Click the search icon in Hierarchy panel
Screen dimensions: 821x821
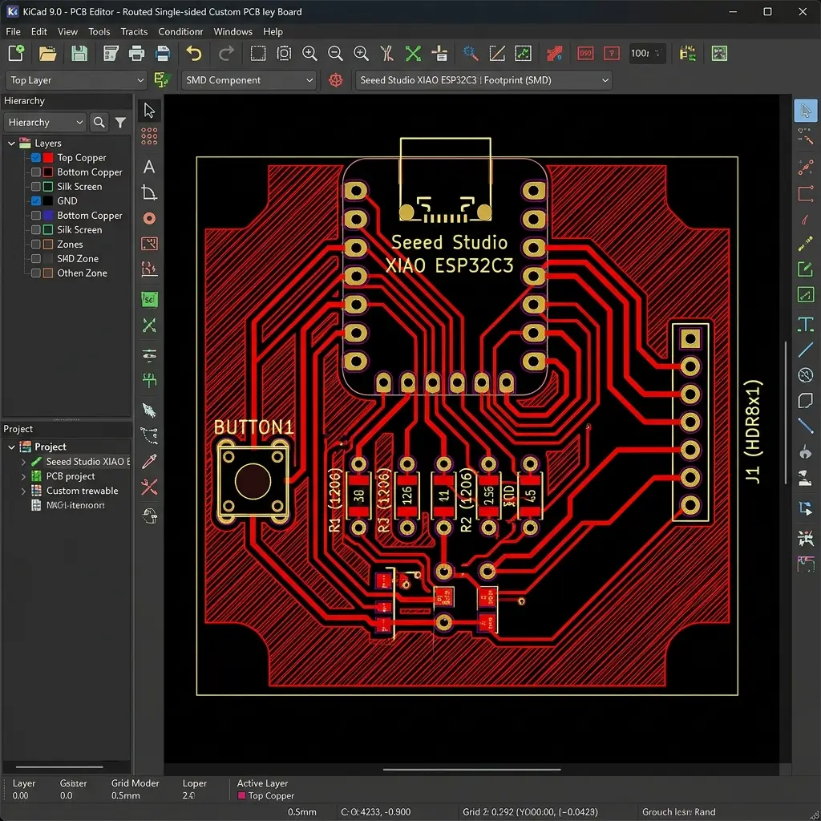99,123
